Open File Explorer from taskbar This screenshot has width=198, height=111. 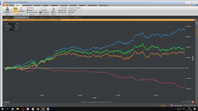coord(18,109)
